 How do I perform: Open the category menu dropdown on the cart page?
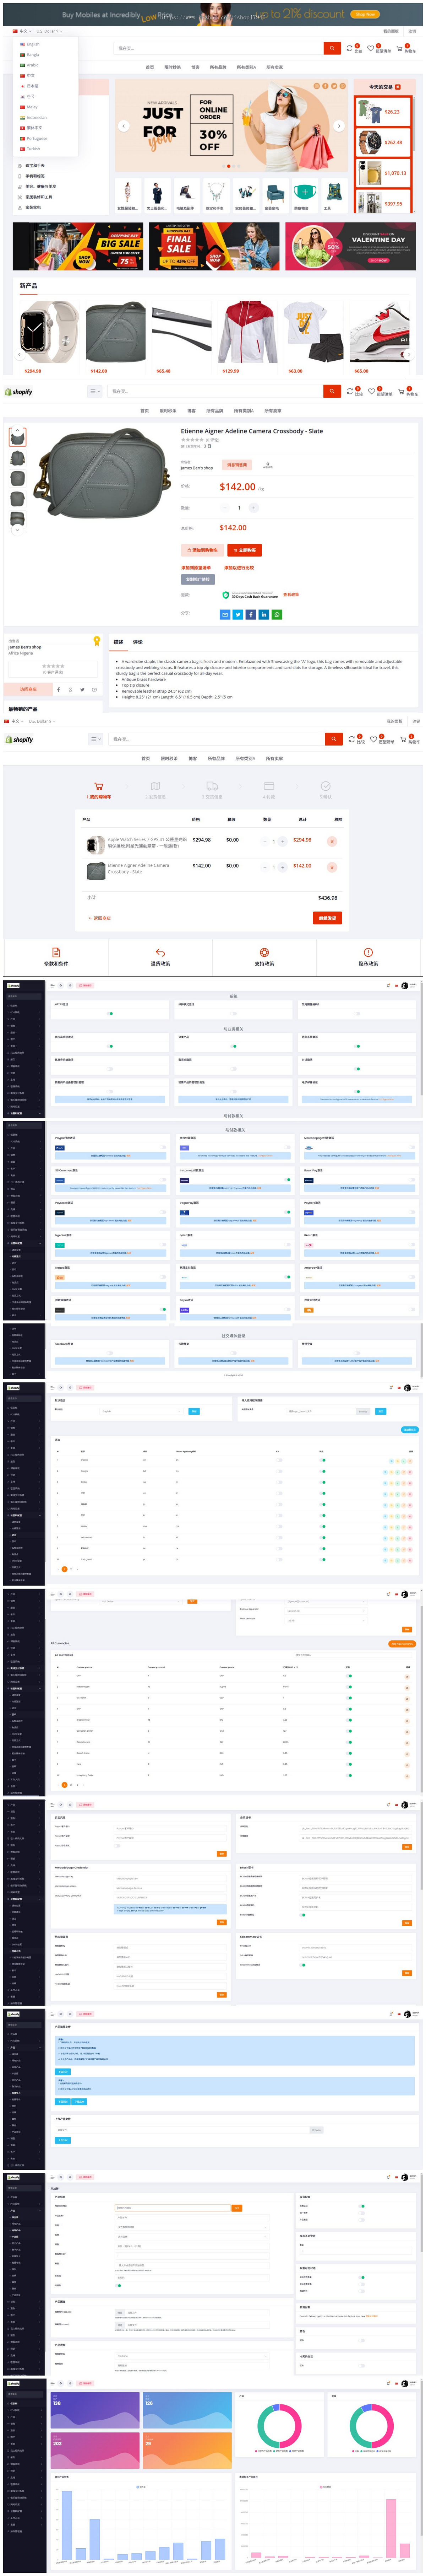tap(95, 739)
